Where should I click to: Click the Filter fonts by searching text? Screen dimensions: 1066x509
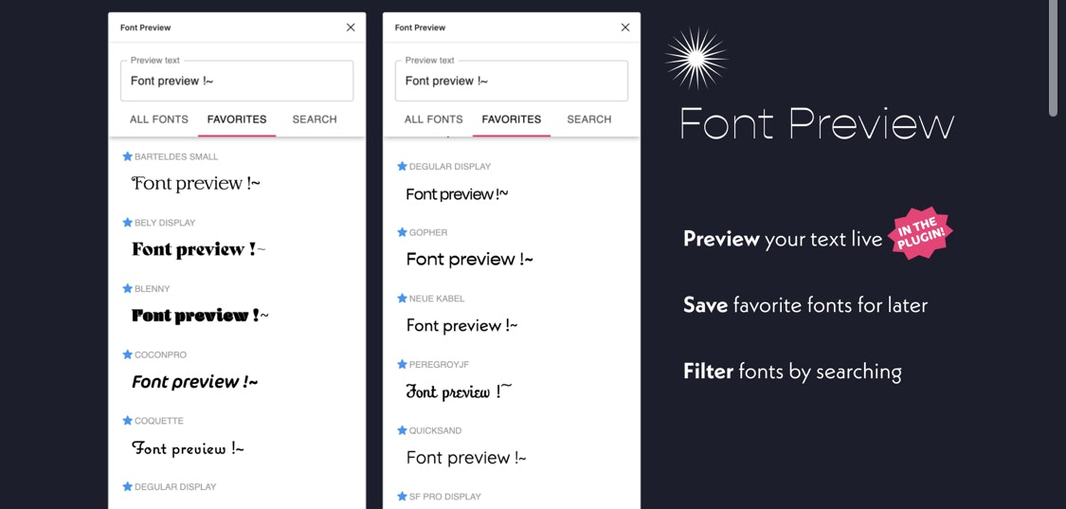pos(793,372)
